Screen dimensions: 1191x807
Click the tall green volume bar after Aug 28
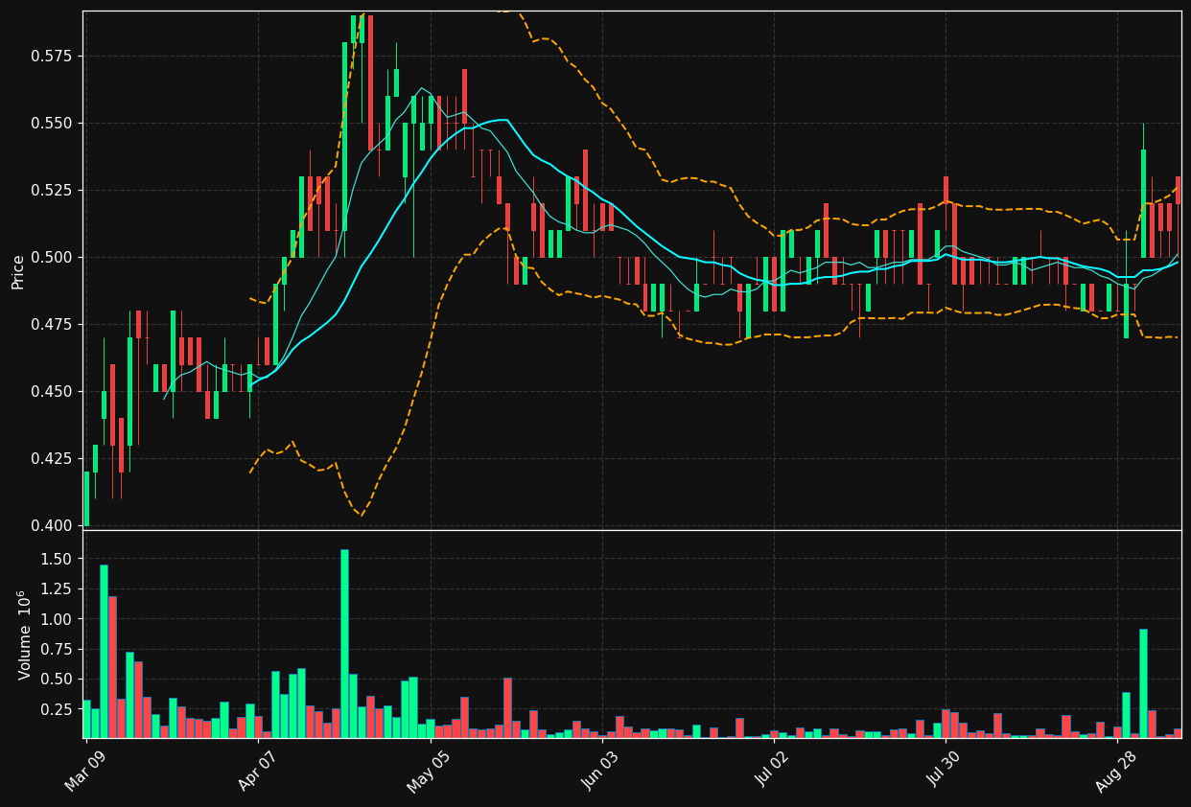[1143, 683]
